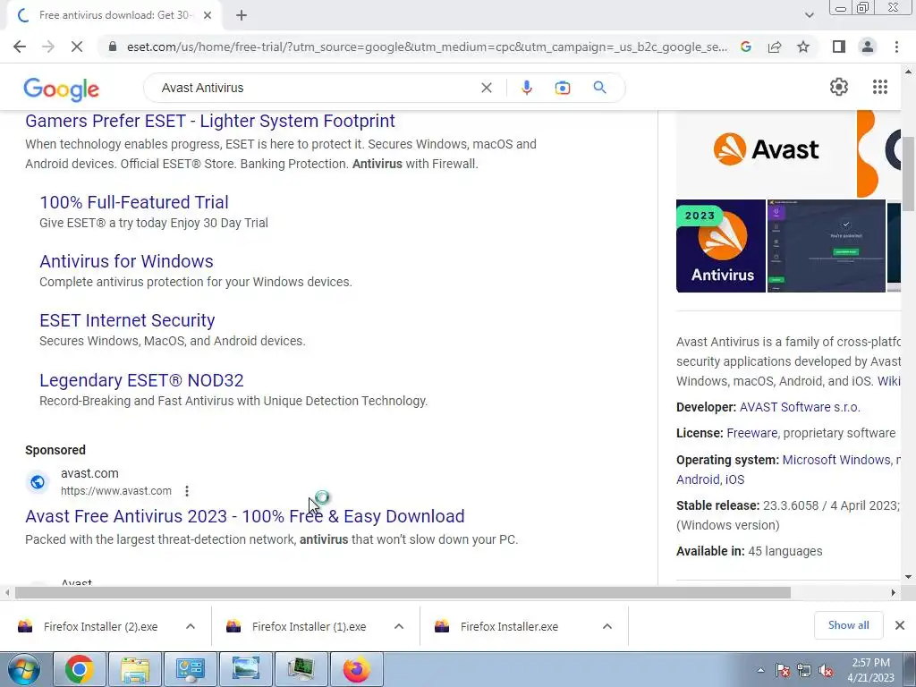Open Windows Explorer from taskbar

pos(135,669)
